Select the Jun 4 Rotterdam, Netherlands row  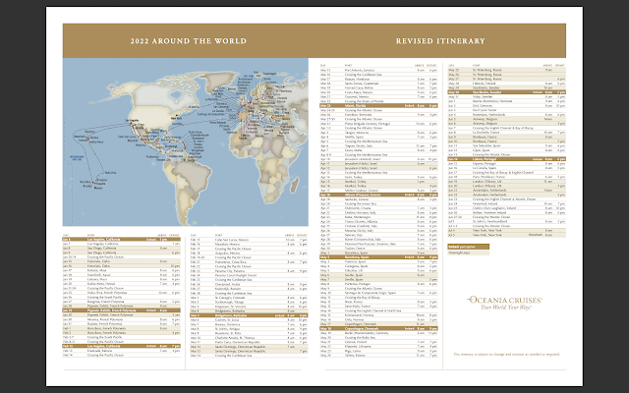507,115
